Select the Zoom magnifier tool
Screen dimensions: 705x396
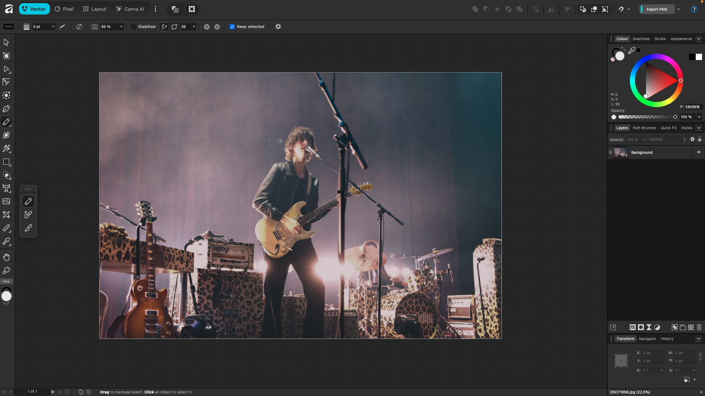pos(6,271)
